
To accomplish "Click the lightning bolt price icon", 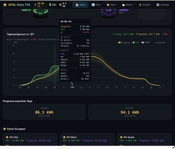I will pos(35,5).
